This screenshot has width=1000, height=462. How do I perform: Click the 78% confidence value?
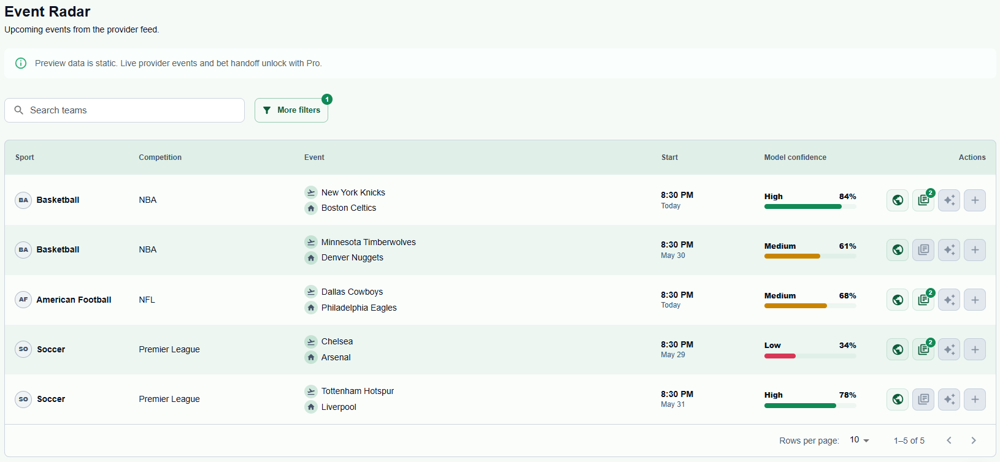coord(848,395)
